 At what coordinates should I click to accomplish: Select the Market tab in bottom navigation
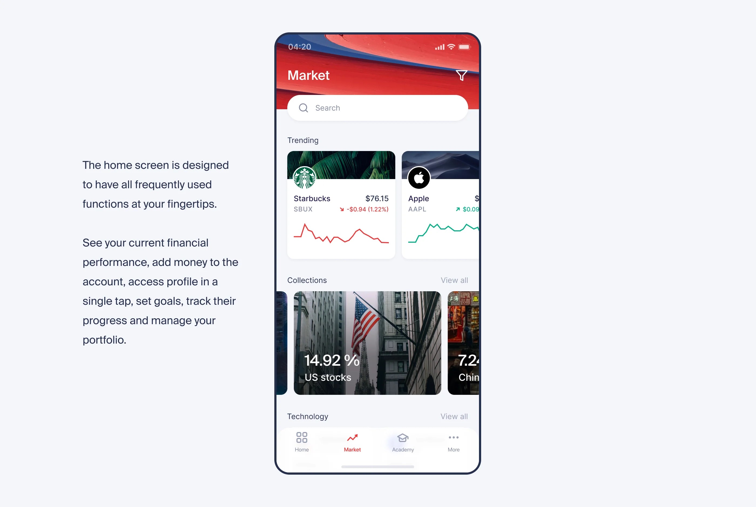tap(352, 441)
